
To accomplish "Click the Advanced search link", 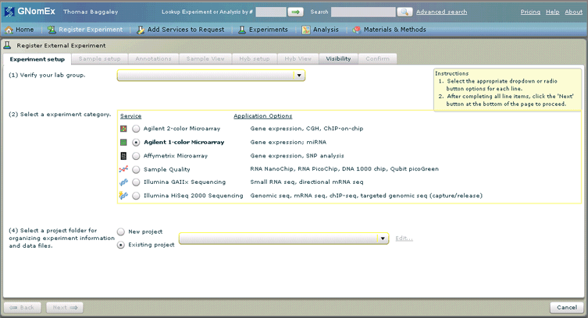I will (x=441, y=12).
